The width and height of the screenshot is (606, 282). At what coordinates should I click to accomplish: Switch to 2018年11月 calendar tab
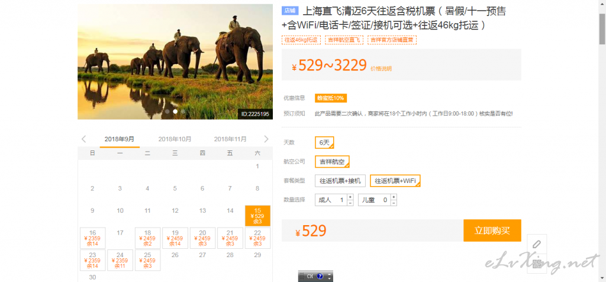click(x=230, y=139)
